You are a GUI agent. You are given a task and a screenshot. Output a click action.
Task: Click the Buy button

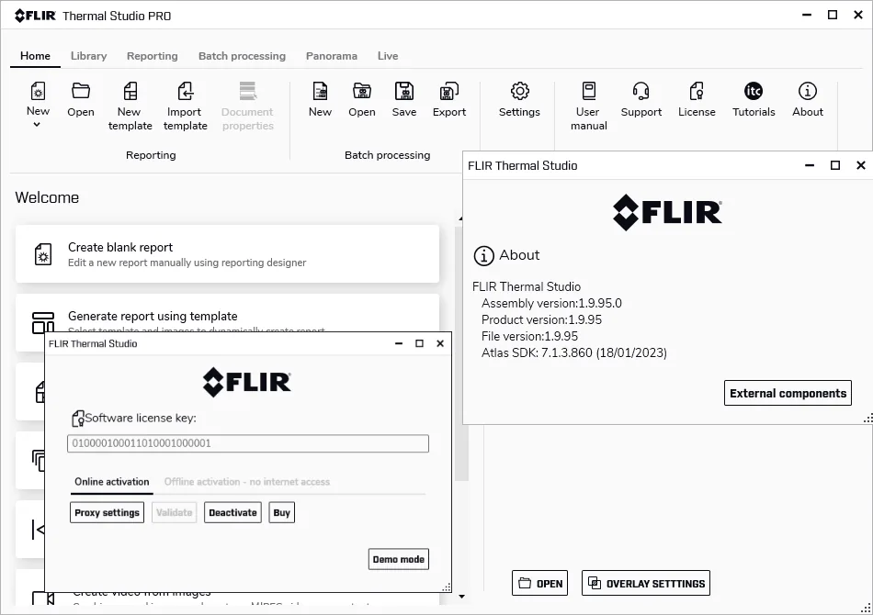click(282, 513)
